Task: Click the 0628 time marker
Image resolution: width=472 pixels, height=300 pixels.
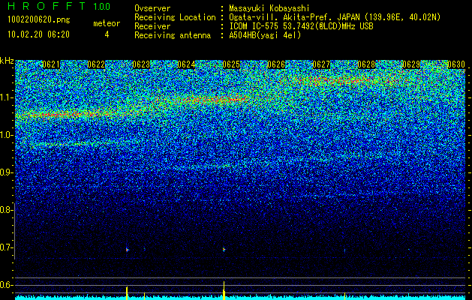Action: [366, 64]
